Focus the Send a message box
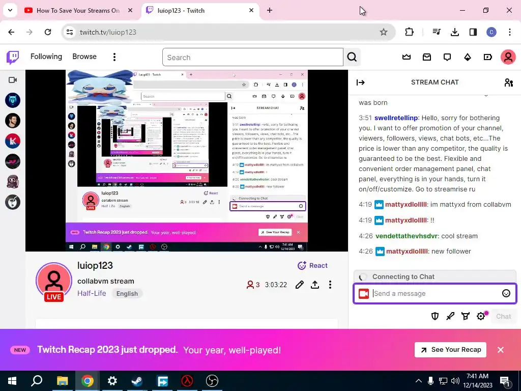 pos(435,294)
